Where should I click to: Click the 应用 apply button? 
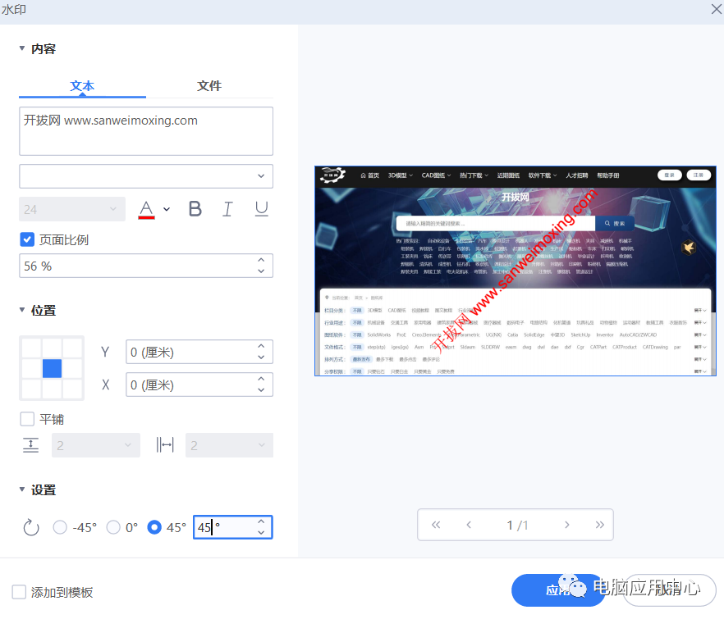[558, 590]
